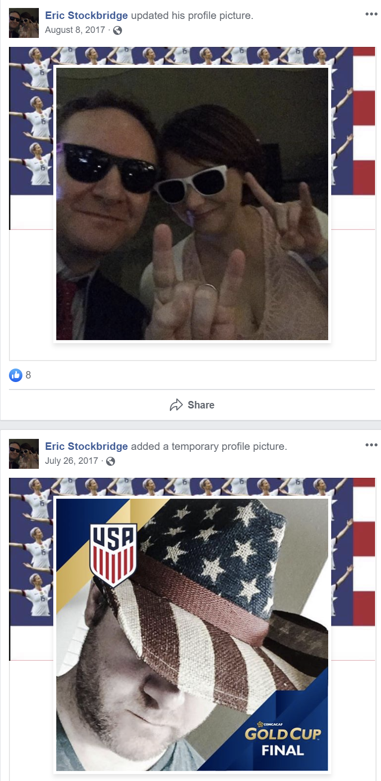
Task: Click the public globe icon beside August 8, 2017
Action: [118, 30]
